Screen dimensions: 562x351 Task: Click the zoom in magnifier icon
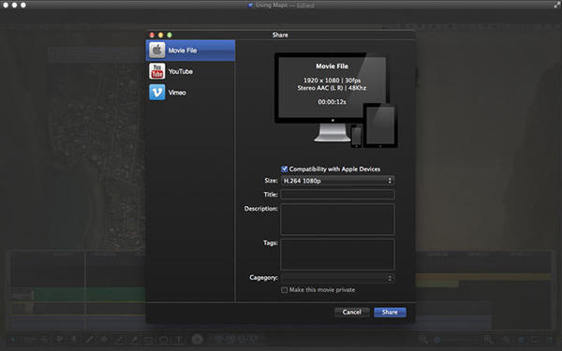[x=488, y=339]
